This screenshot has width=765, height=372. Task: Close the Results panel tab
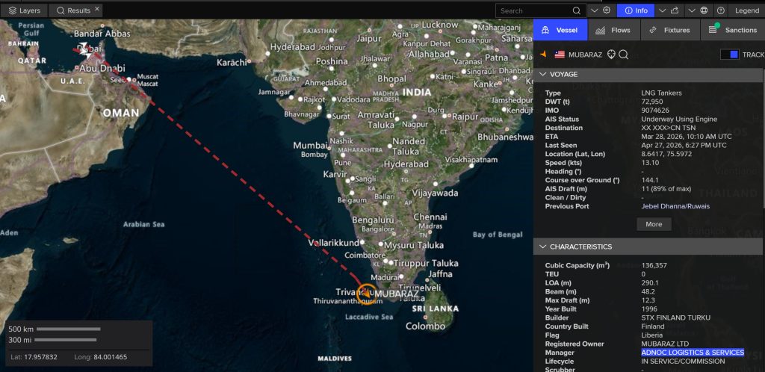(97, 10)
